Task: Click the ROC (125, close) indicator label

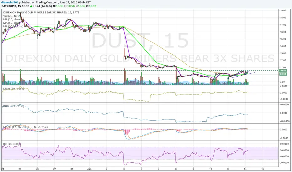Action: [x=13, y=106]
